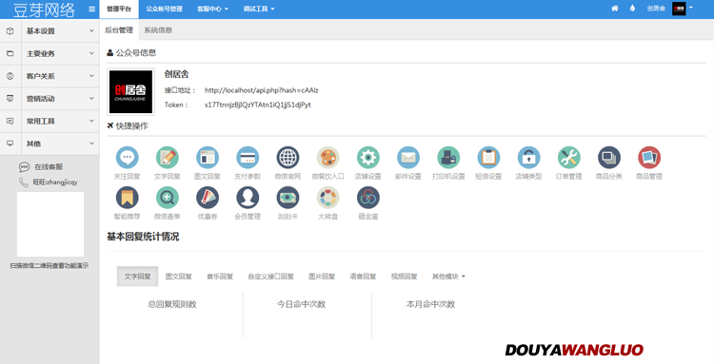The width and height of the screenshot is (714, 364).
Task: Open the 邮件设置 envelope icon
Action: click(x=408, y=158)
